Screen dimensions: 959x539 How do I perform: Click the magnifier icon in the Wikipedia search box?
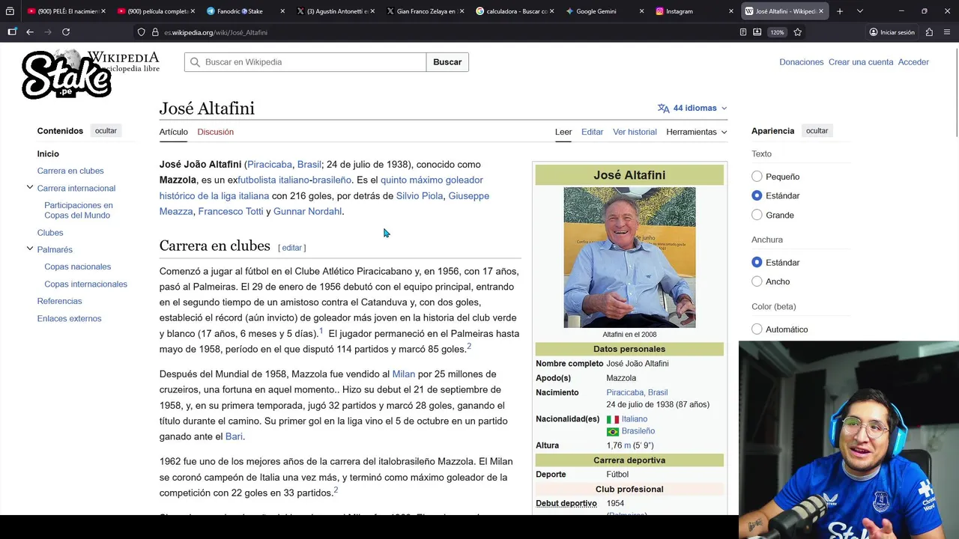click(196, 62)
